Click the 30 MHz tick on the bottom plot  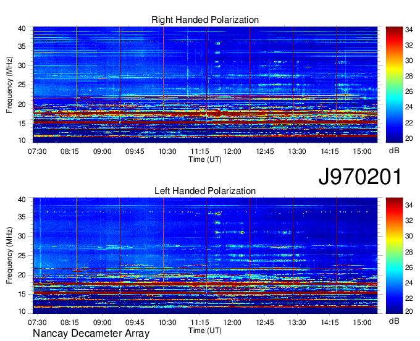22,236
